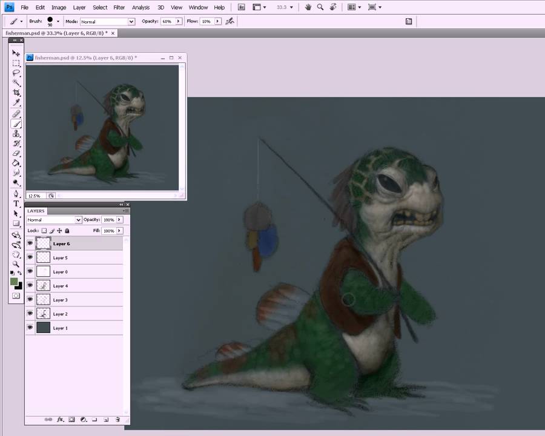Select the Smudge tool
The width and height of the screenshot is (545, 436).
click(16, 173)
